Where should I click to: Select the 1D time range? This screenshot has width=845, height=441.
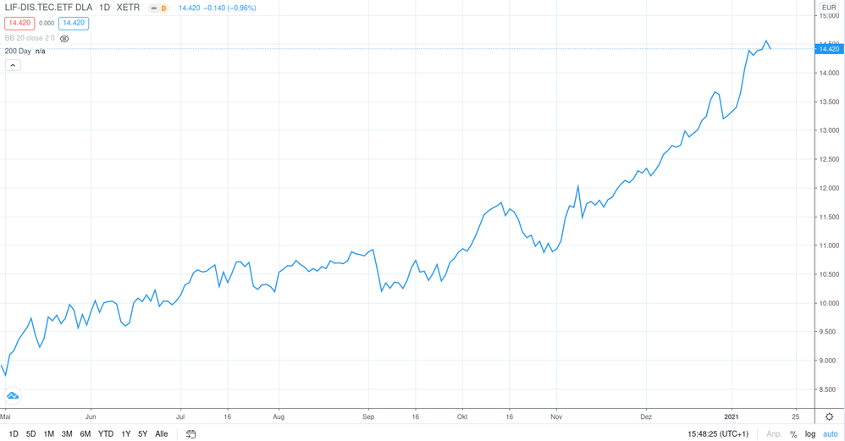[14, 434]
